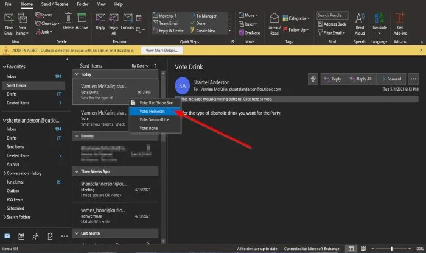Open the Junk Email folder
The width and height of the screenshot is (426, 253).
tap(33, 182)
